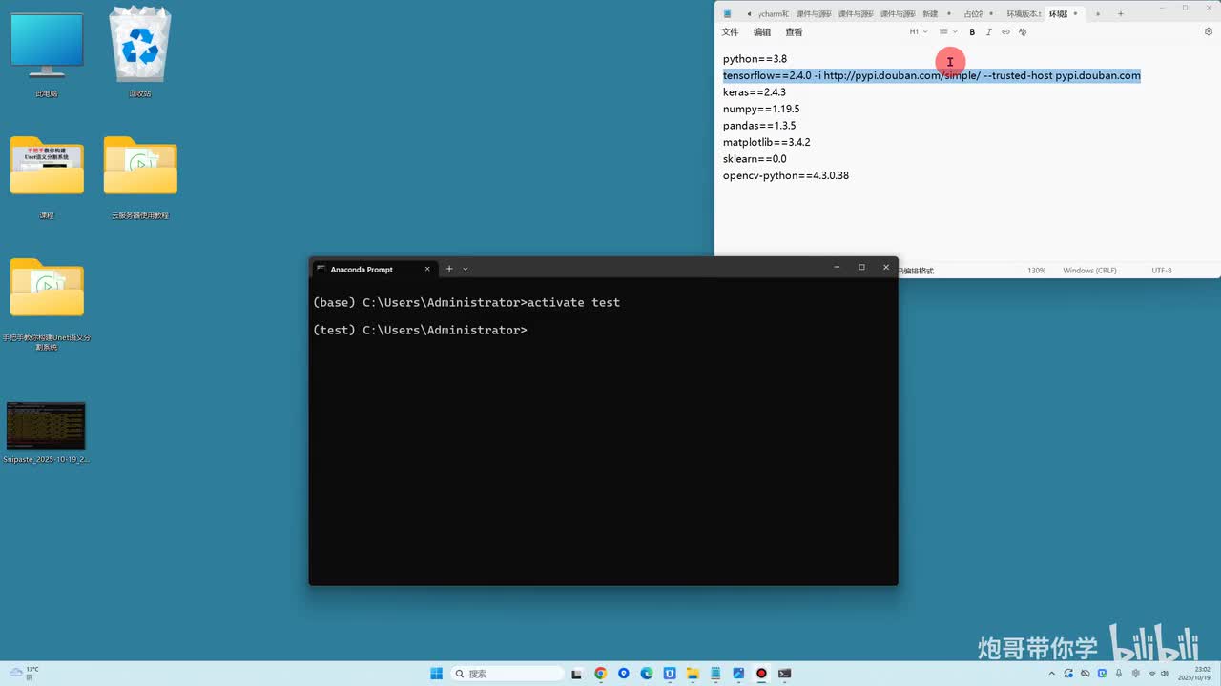Open the blue U app on taskbar

670,674
